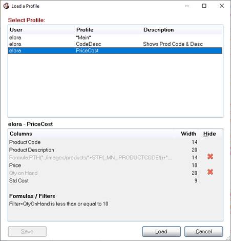
Task: Click the Load button
Action: pyautogui.click(x=161, y=232)
